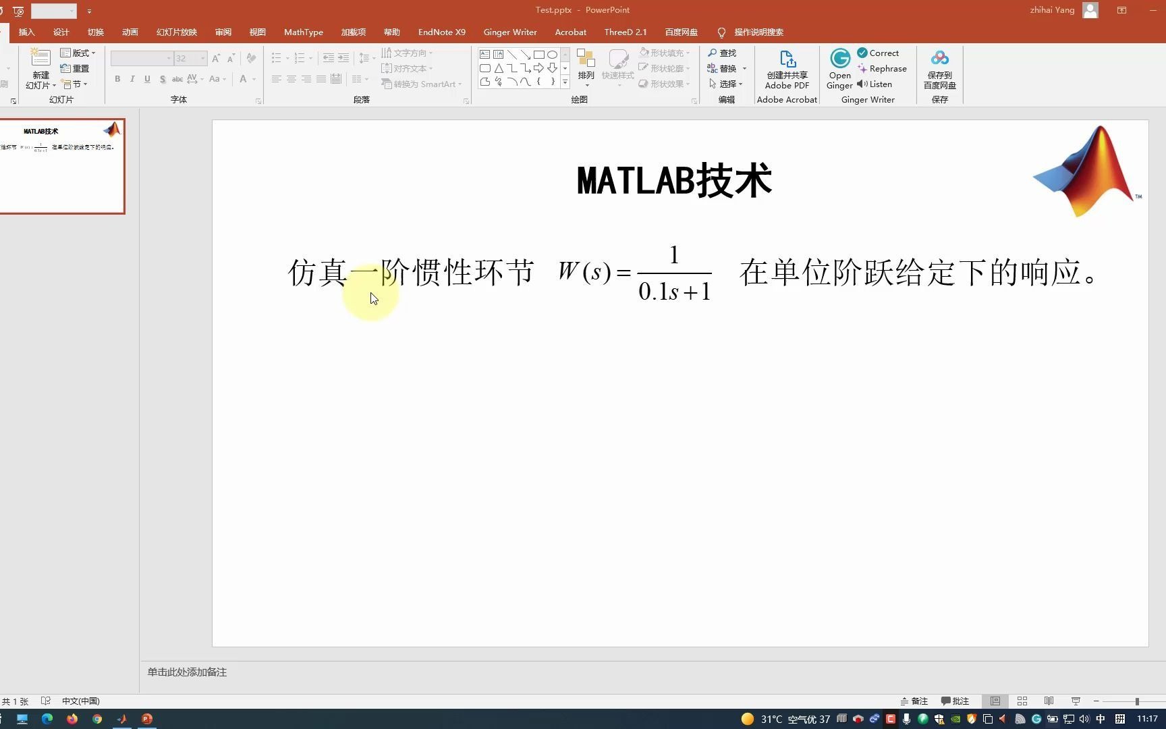Switch to Reading view
The height and width of the screenshot is (729, 1166).
coord(1049,701)
